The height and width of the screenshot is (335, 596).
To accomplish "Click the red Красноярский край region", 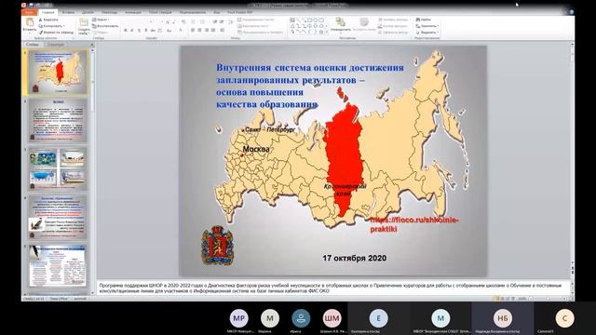I will (344, 159).
